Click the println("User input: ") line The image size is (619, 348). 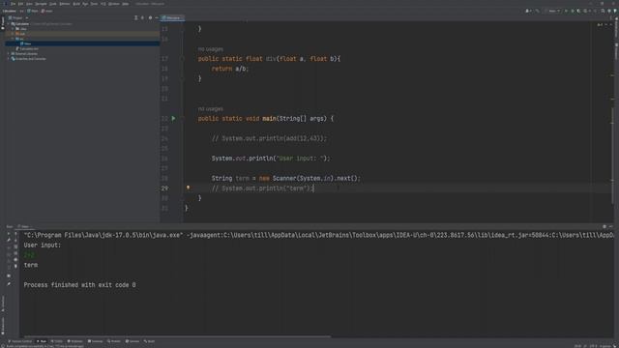point(271,159)
